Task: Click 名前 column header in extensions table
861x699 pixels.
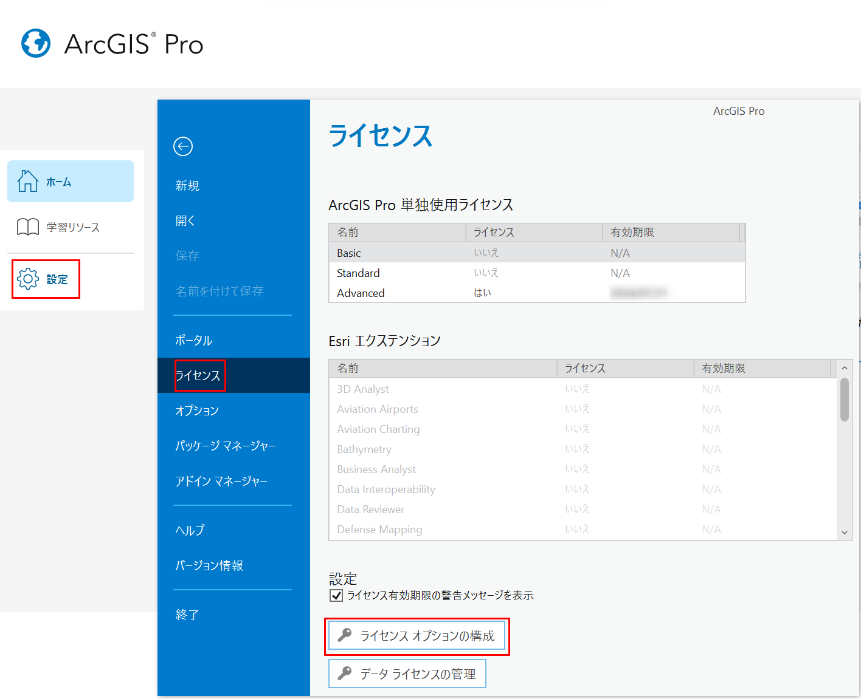Action: tap(443, 369)
